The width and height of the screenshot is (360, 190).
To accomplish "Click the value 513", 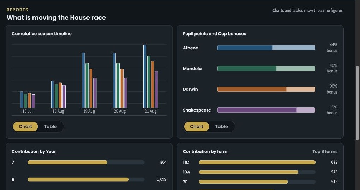I will click(x=334, y=182).
